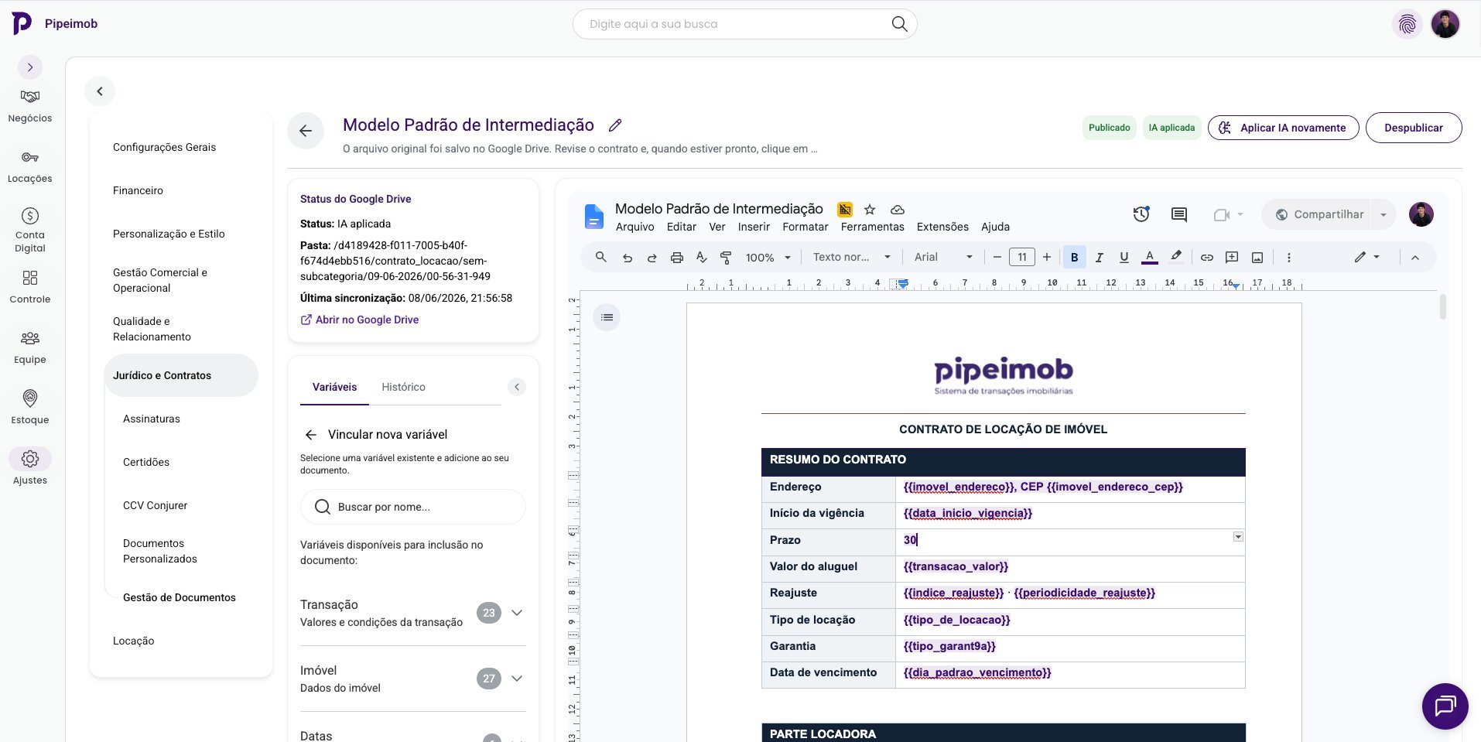Decrease the font size

coord(997,258)
